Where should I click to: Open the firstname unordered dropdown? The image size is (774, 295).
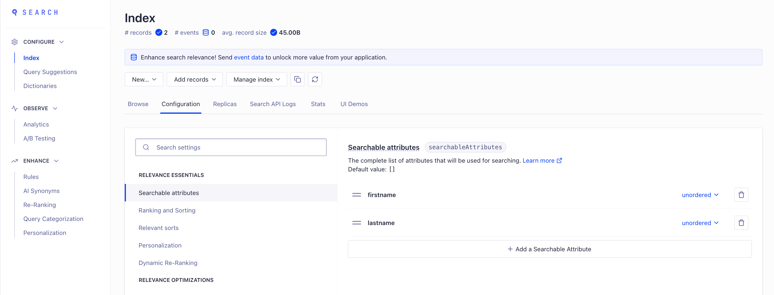point(700,195)
